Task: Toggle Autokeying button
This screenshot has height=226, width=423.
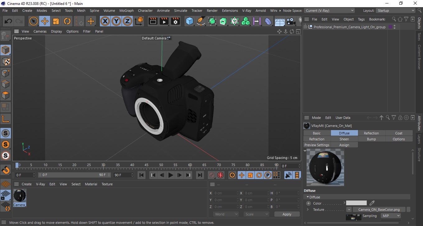Action: pos(221,175)
